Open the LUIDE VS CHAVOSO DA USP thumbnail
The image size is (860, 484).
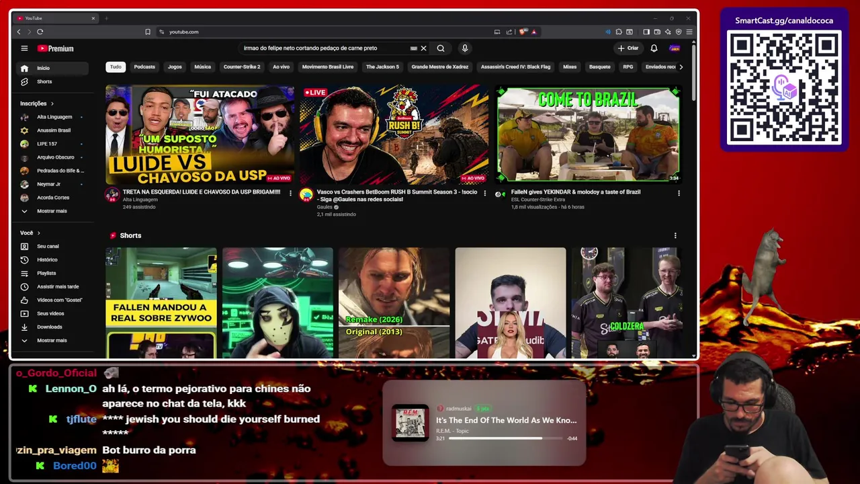click(x=200, y=134)
